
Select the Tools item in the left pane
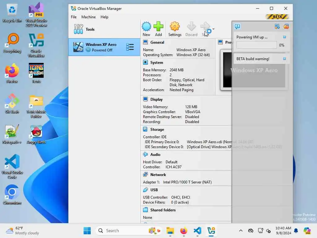(x=104, y=29)
